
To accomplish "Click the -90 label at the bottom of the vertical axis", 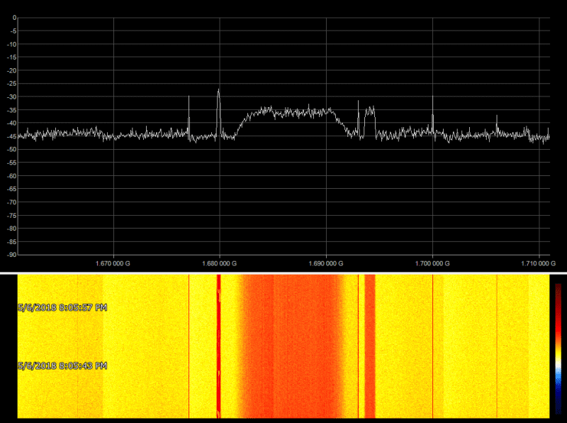I will tap(11, 254).
